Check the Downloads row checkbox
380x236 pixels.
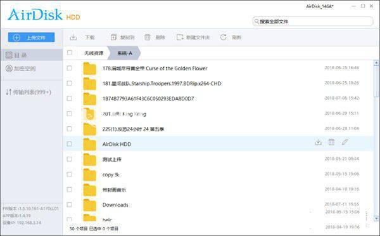point(69,204)
